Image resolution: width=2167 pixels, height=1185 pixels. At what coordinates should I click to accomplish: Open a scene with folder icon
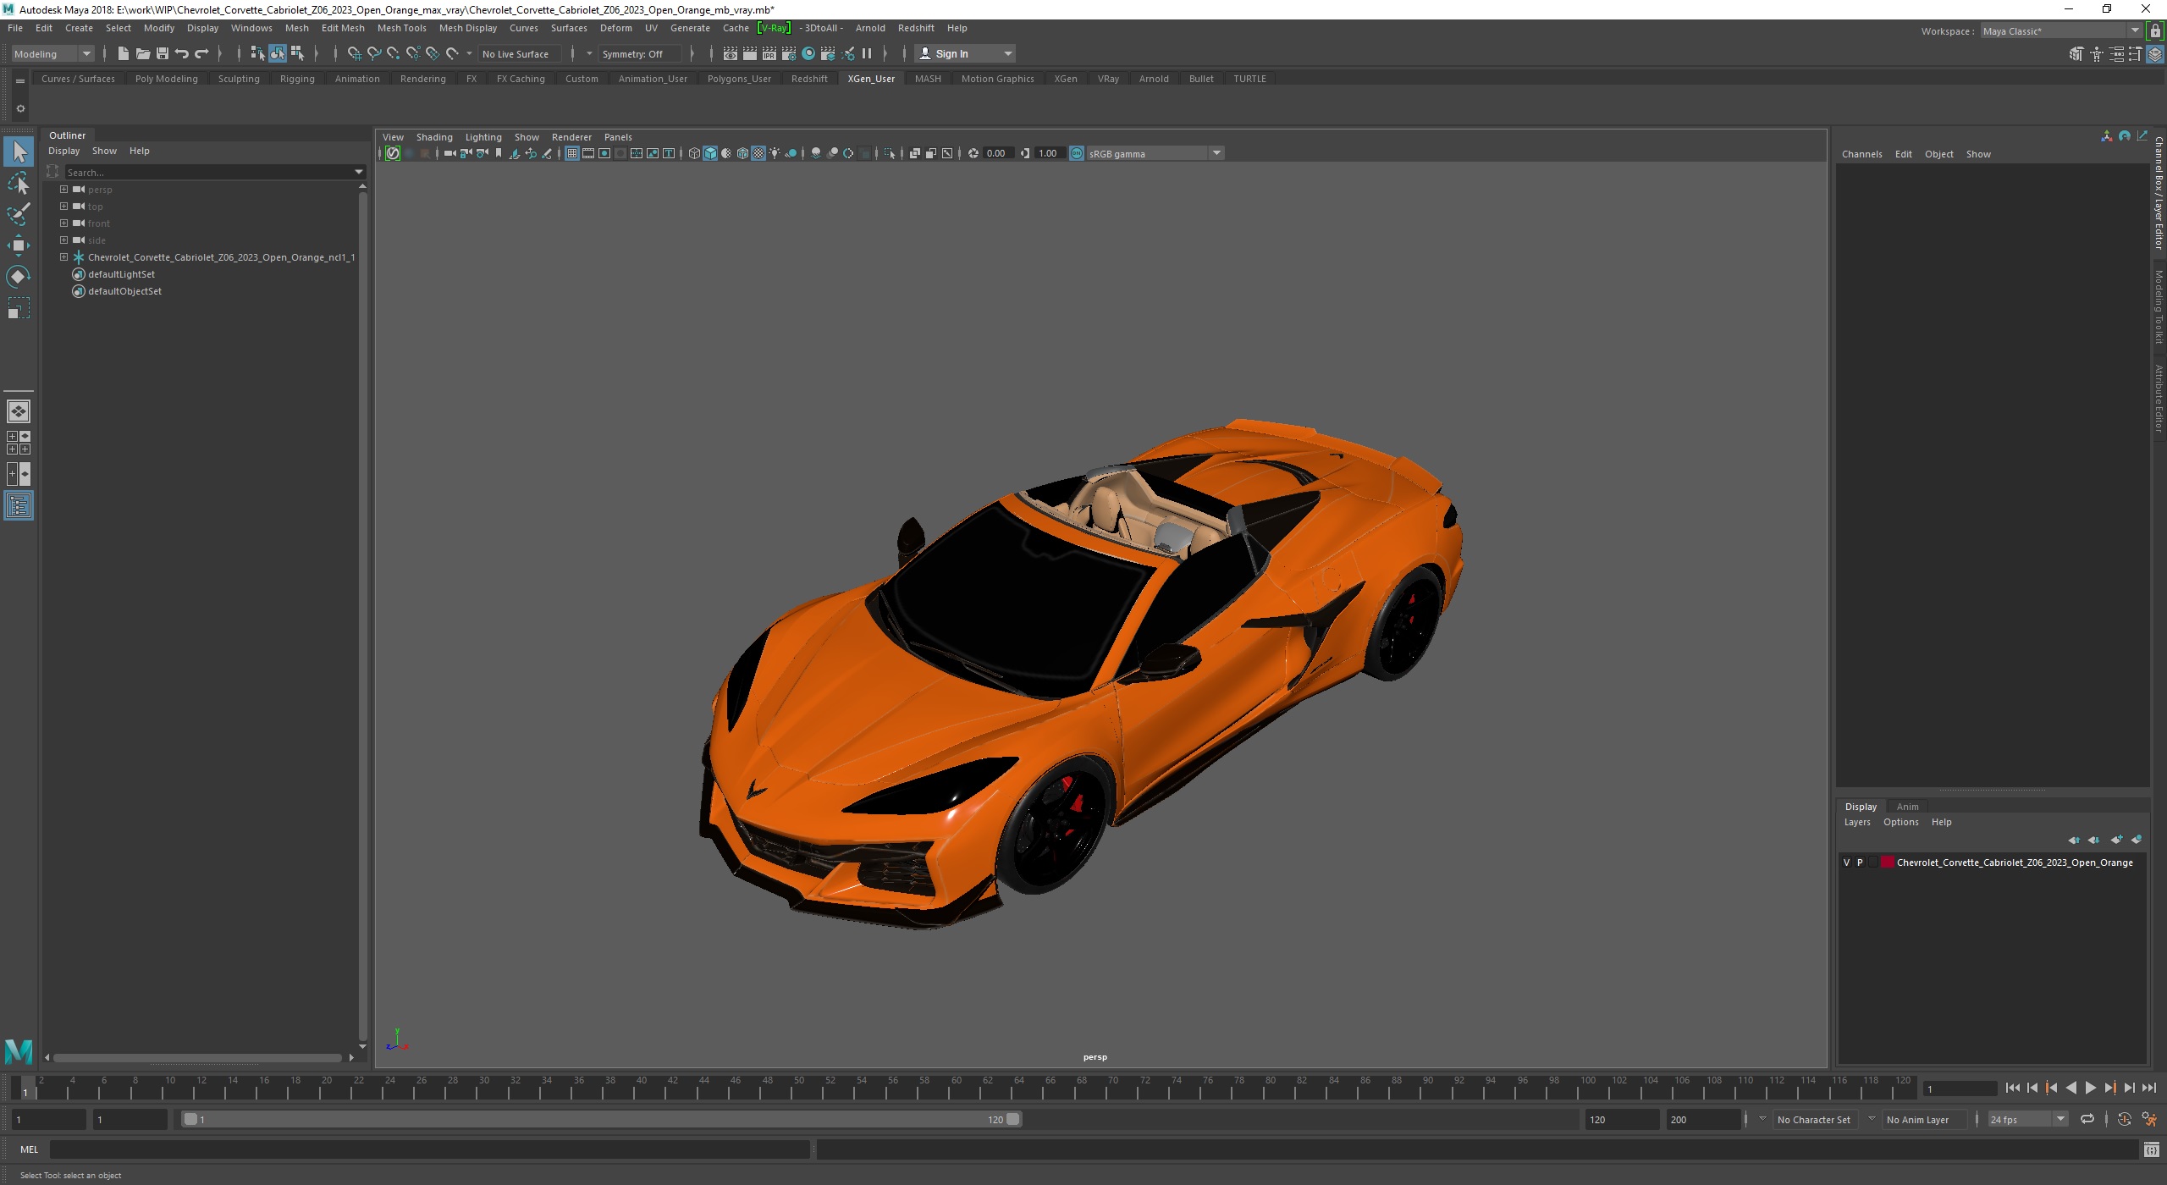coord(142,53)
